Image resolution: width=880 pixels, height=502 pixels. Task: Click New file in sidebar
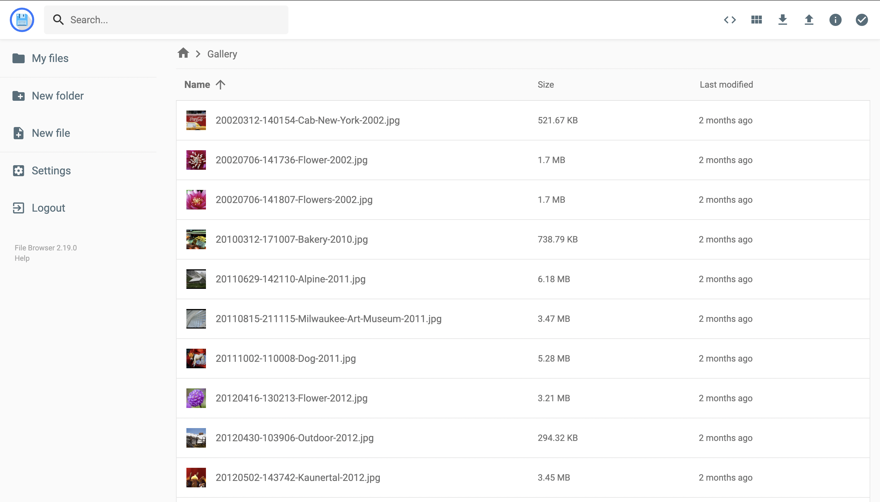click(51, 133)
